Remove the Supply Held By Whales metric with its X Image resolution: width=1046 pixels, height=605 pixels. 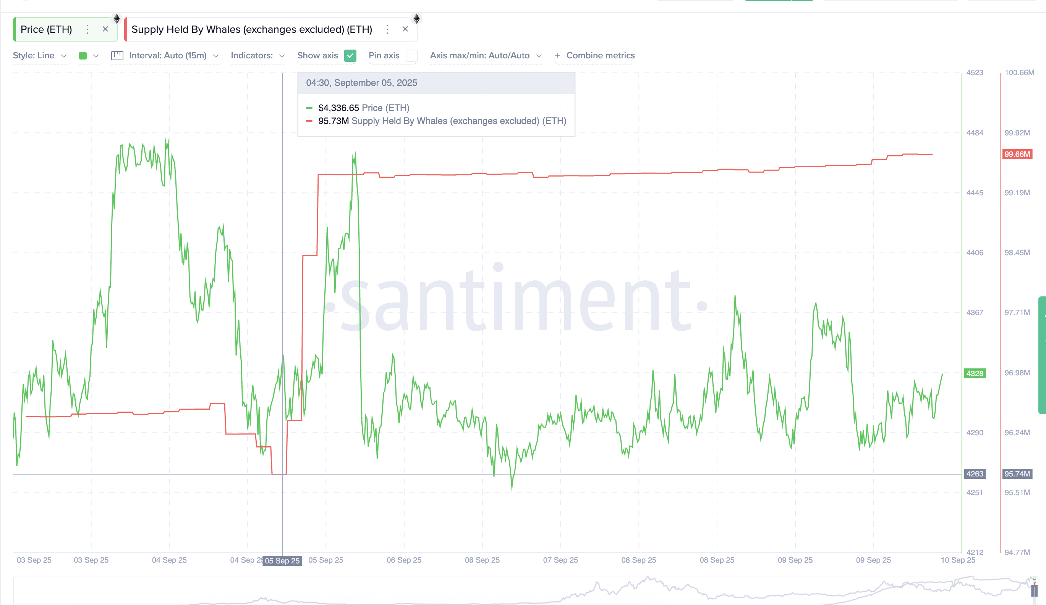tap(405, 29)
